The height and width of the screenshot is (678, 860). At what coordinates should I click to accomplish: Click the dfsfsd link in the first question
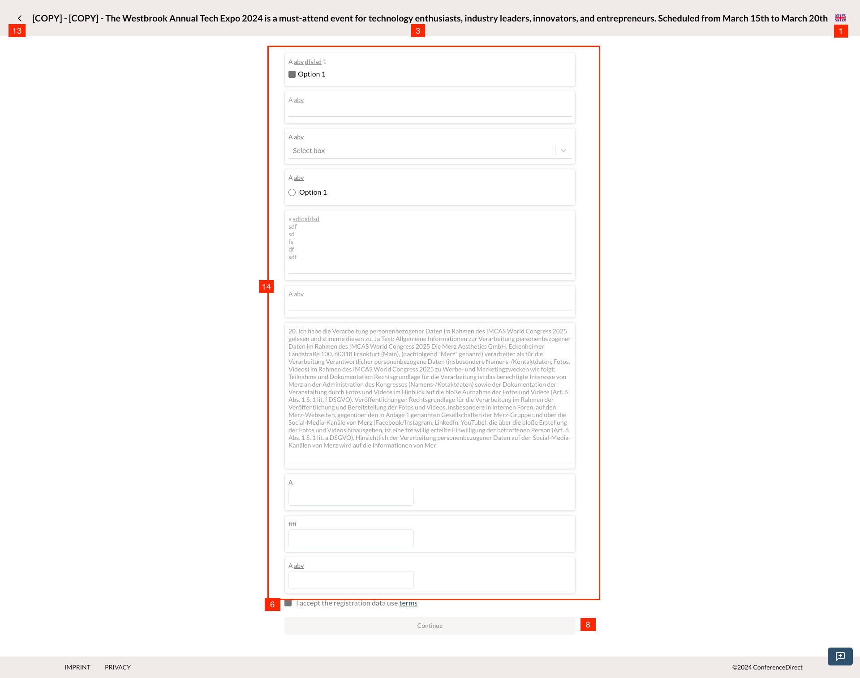(x=313, y=62)
